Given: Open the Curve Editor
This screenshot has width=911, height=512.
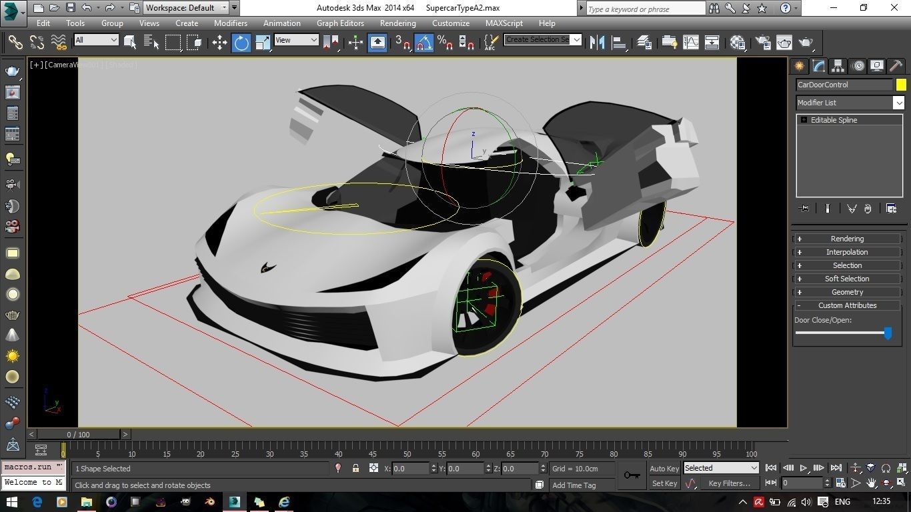Looking at the screenshot, I should [690, 42].
